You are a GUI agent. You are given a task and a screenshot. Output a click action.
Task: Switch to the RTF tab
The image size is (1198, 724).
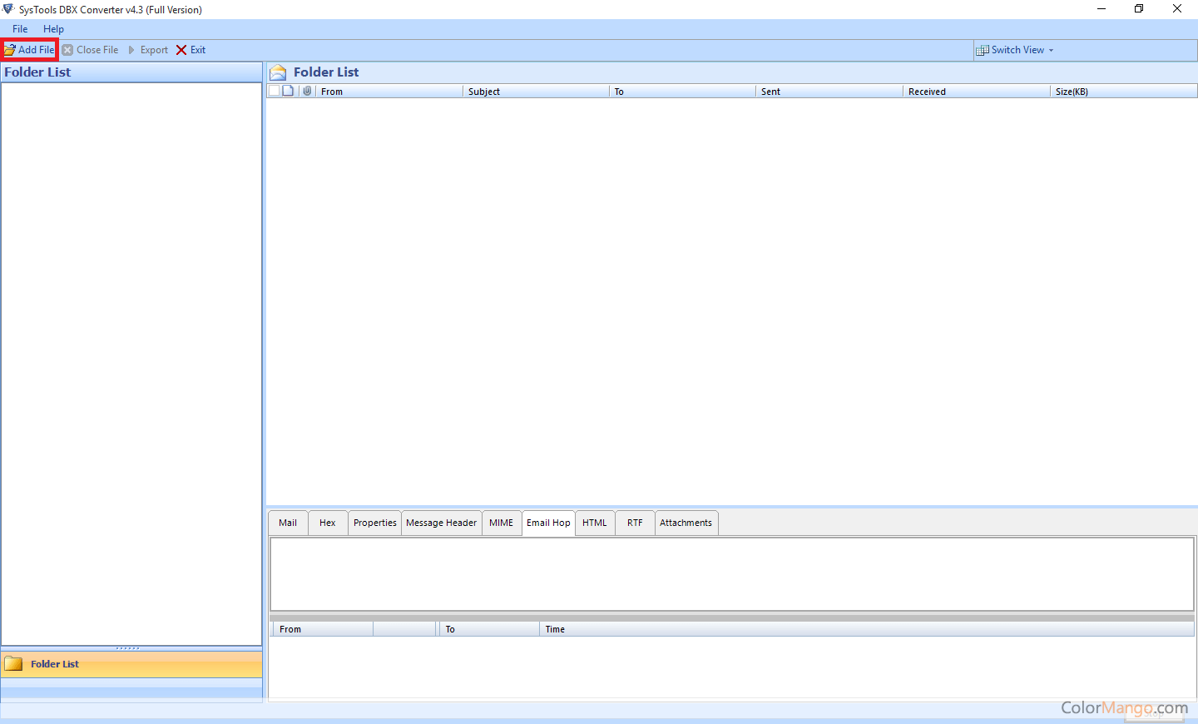tap(635, 523)
